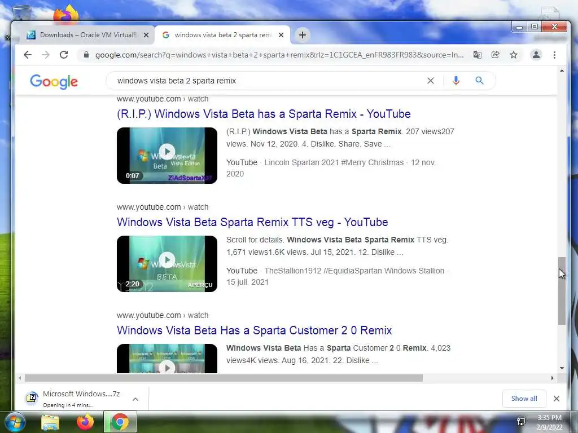Click the blue magnifier search icon
The width and height of the screenshot is (578, 433).
[x=479, y=81]
